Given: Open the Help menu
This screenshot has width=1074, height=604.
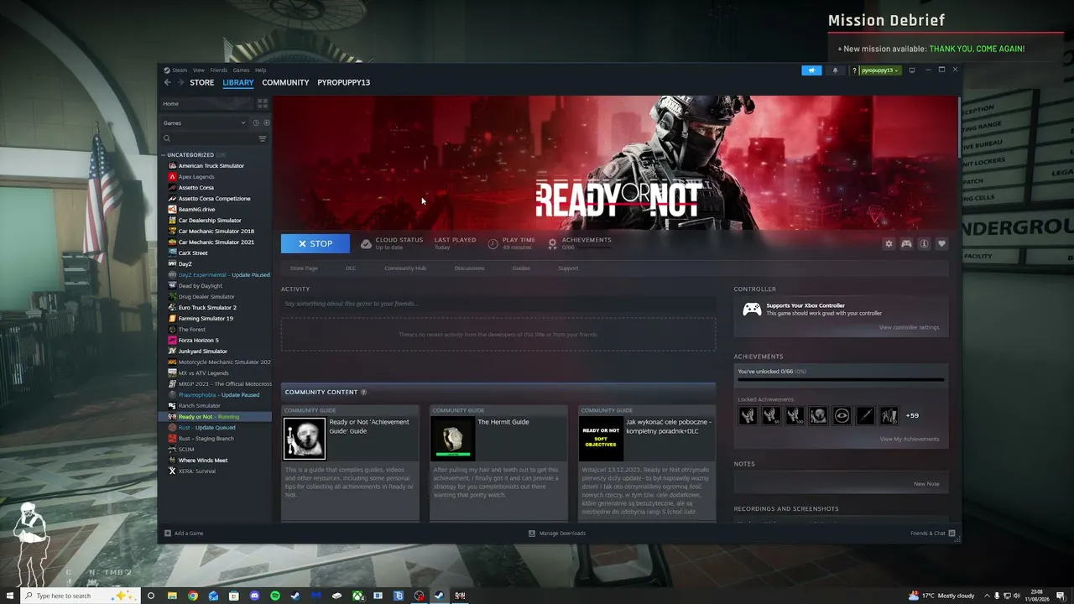Looking at the screenshot, I should point(261,70).
